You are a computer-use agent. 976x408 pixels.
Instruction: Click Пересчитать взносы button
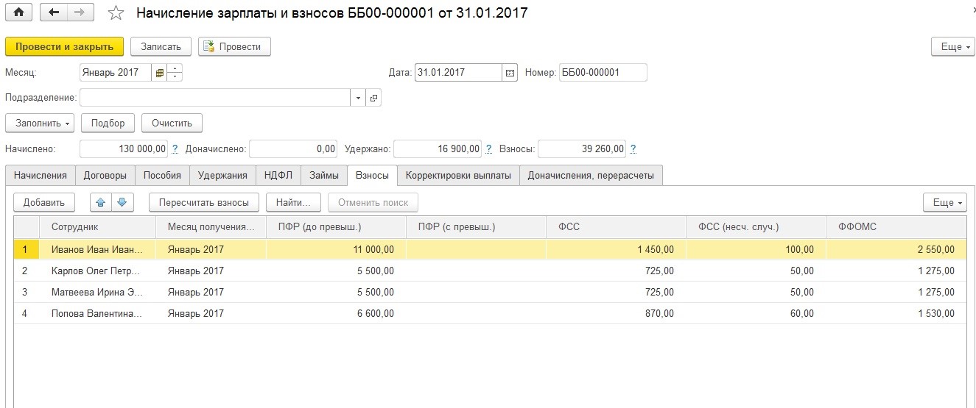(x=204, y=202)
